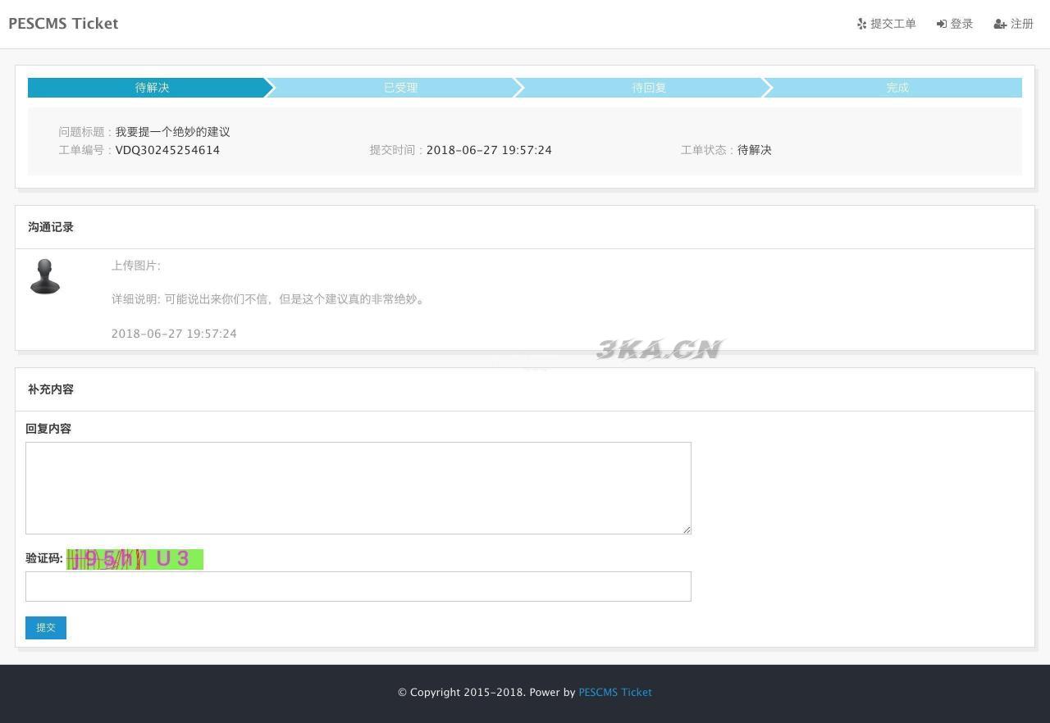Click the 回复内容 field label
Viewport: 1050px width, 723px height.
(48, 429)
